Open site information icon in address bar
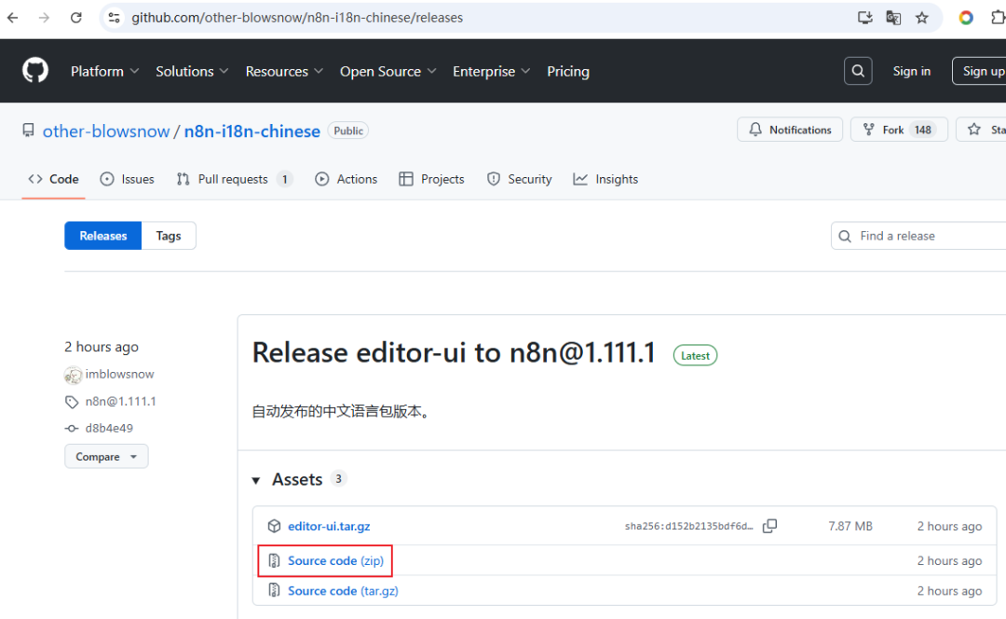 click(x=115, y=18)
